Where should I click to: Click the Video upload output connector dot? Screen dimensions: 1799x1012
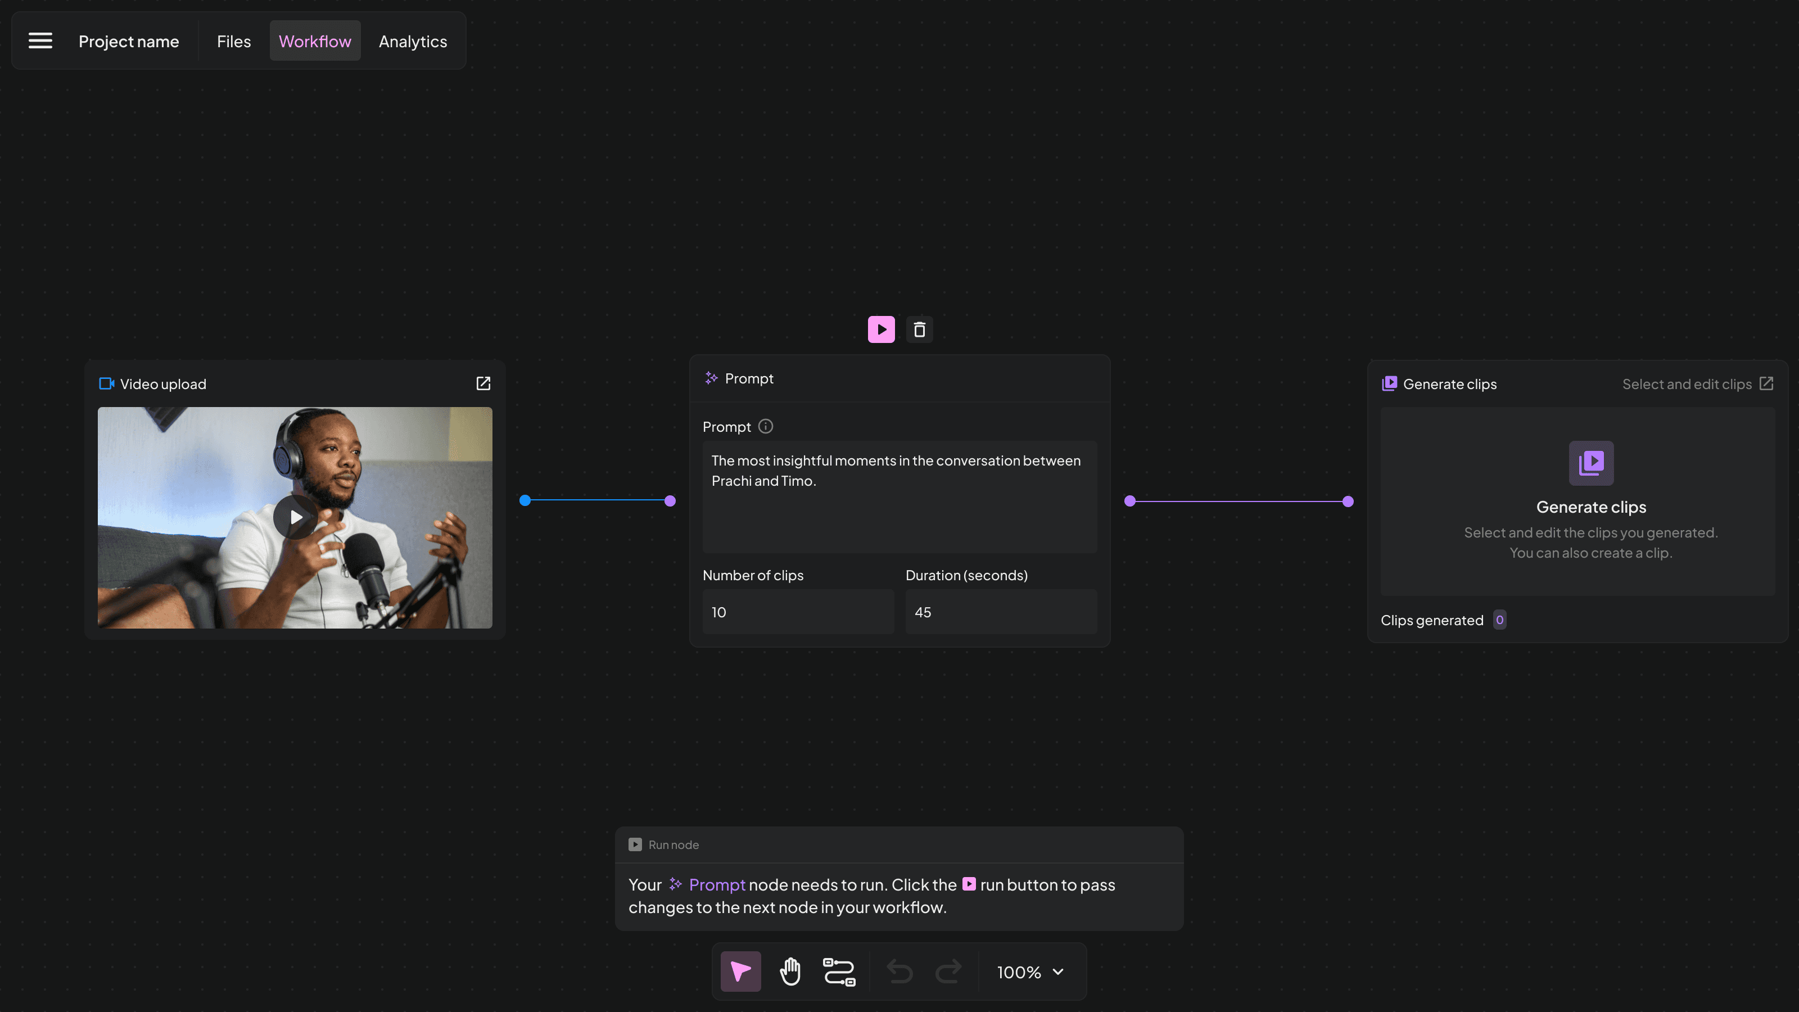525,501
